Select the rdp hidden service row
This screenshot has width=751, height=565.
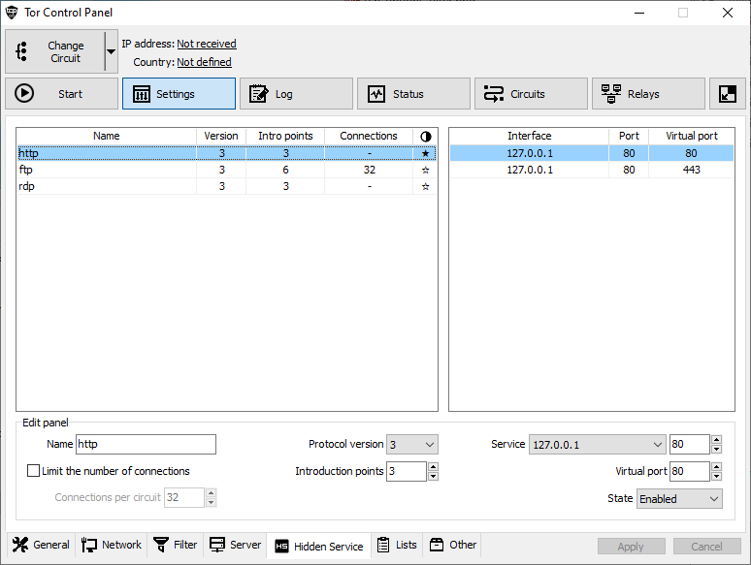226,186
